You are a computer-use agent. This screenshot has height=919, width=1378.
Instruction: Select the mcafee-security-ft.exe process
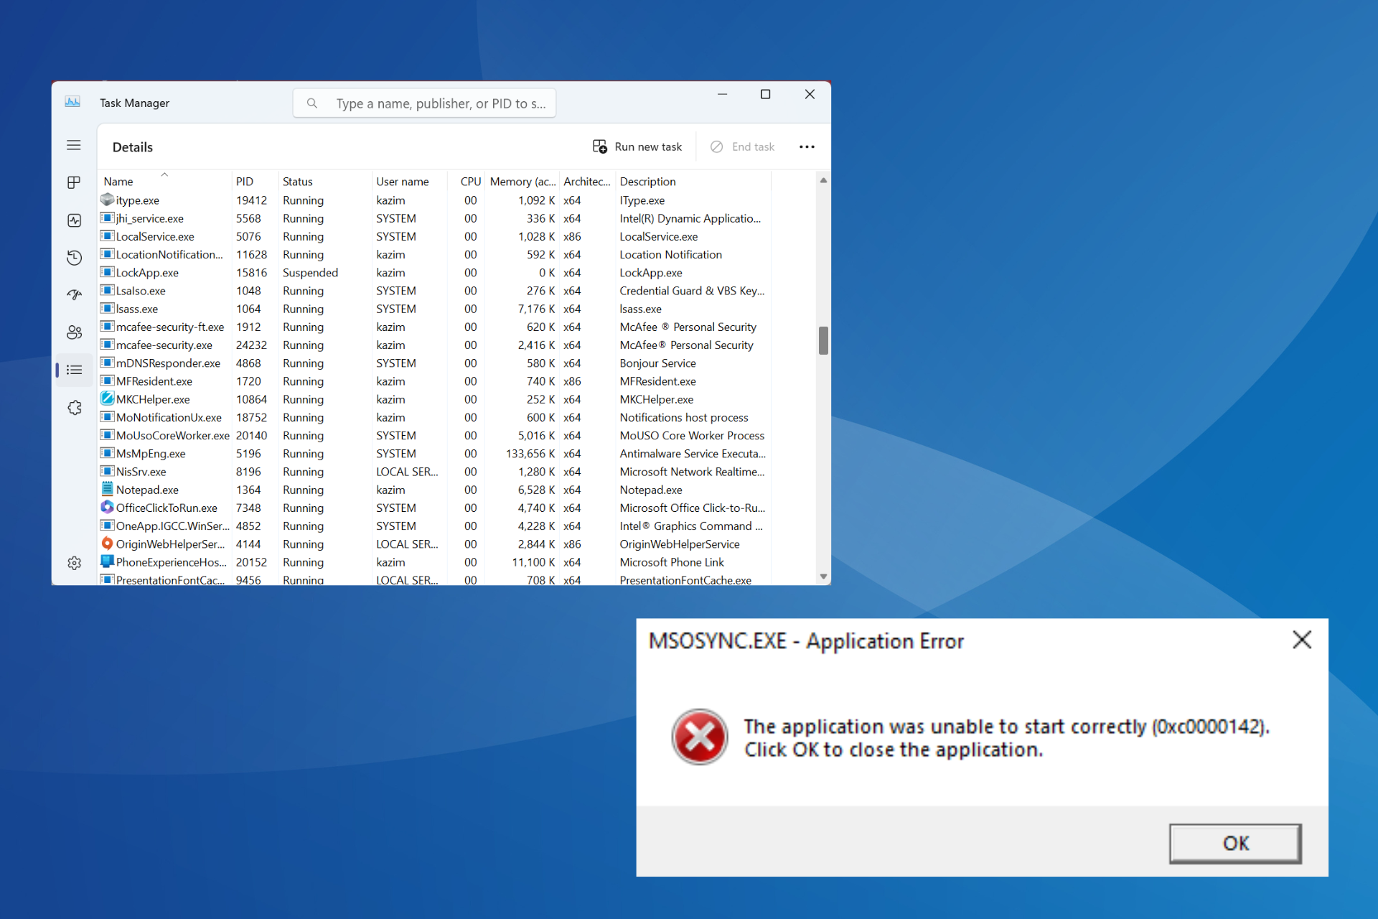click(x=435, y=327)
